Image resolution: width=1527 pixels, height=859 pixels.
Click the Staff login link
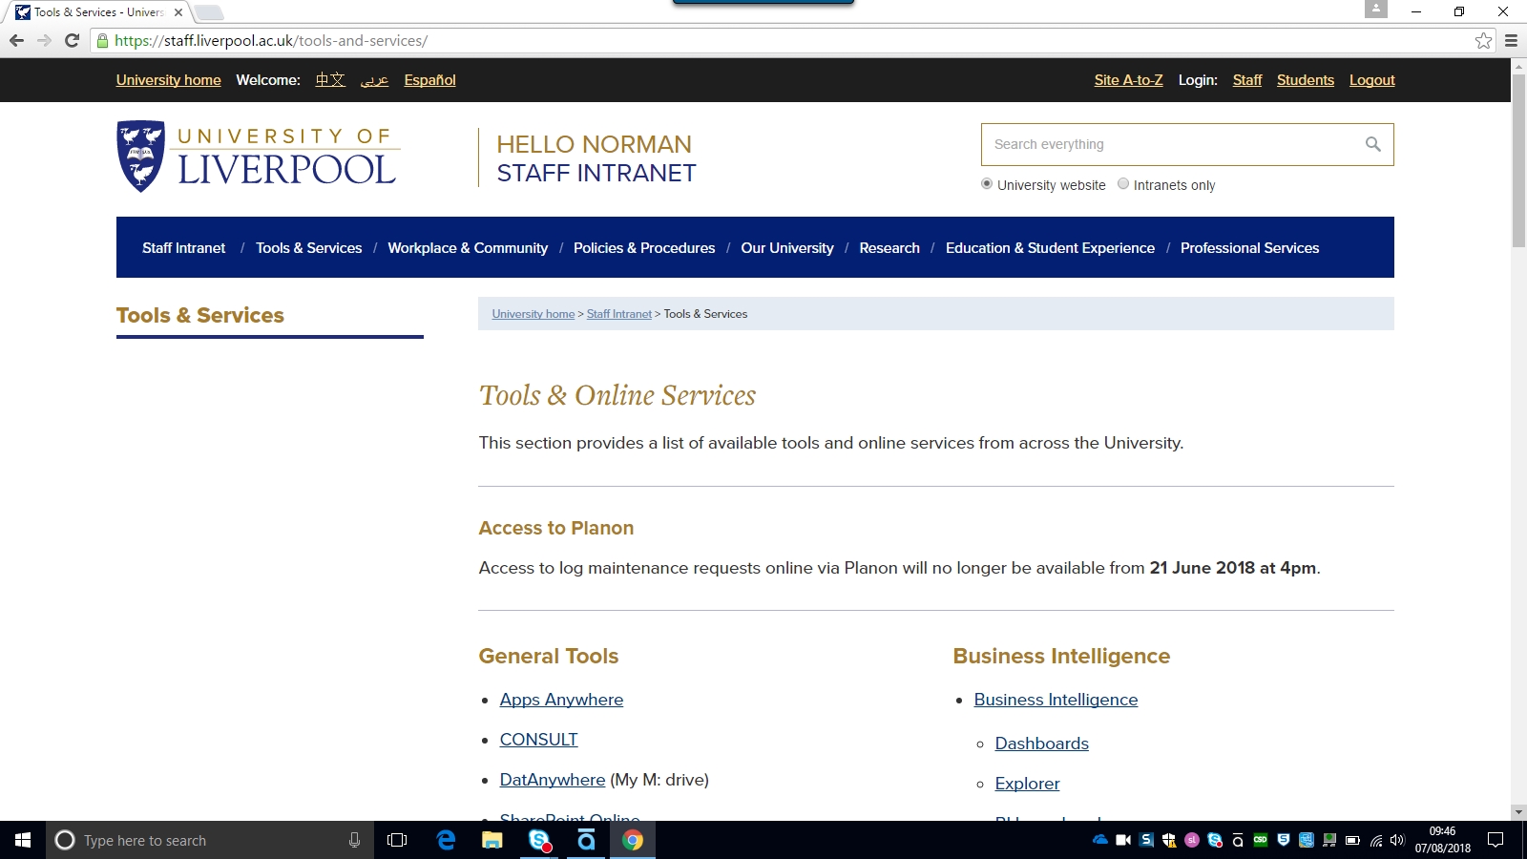click(x=1246, y=80)
